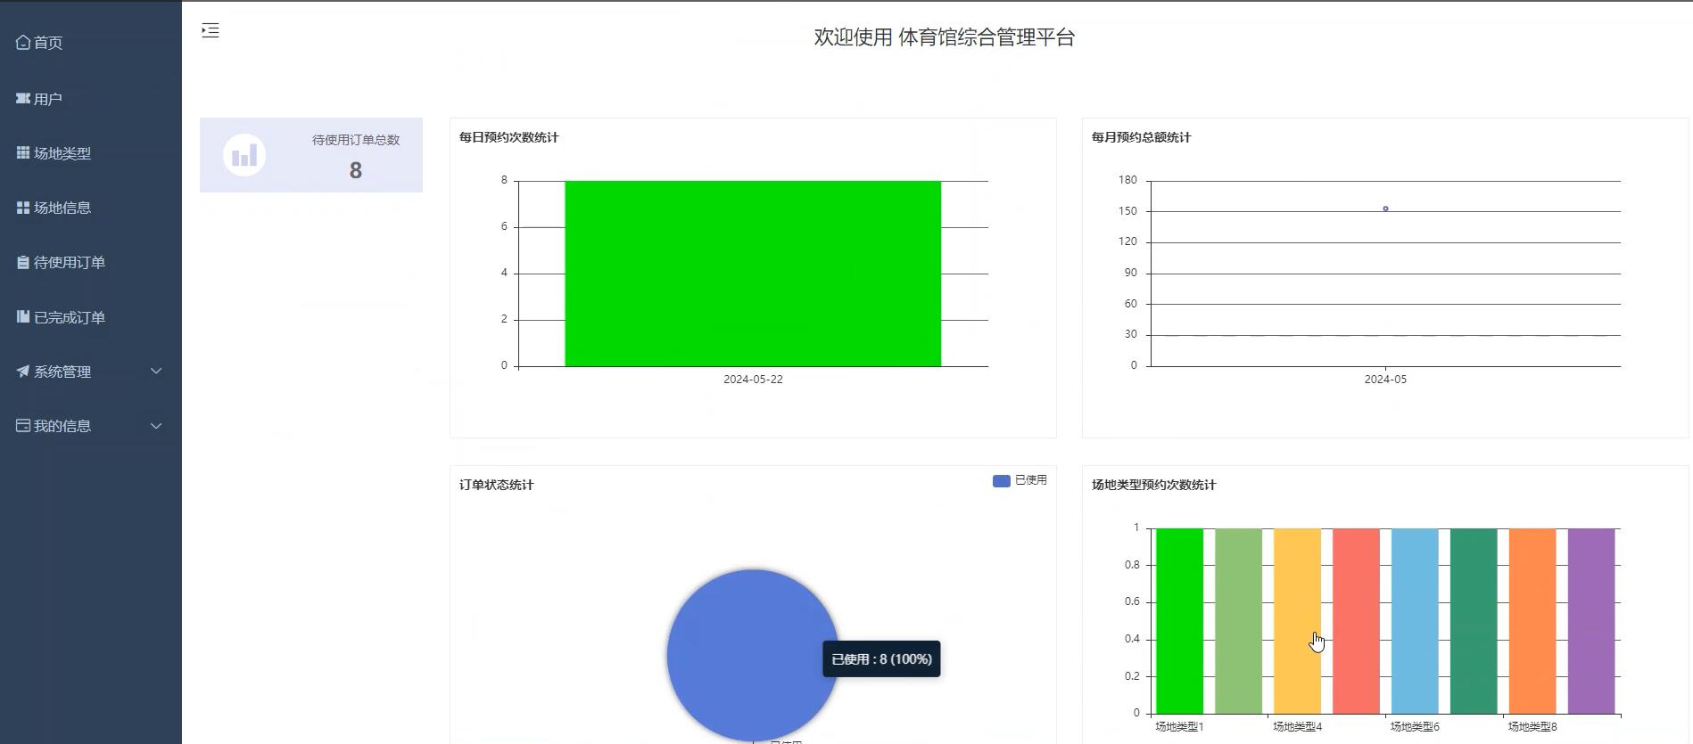Click the light blue 场地类型6 bar
Screen dimensions: 1693x744
[1415, 621]
